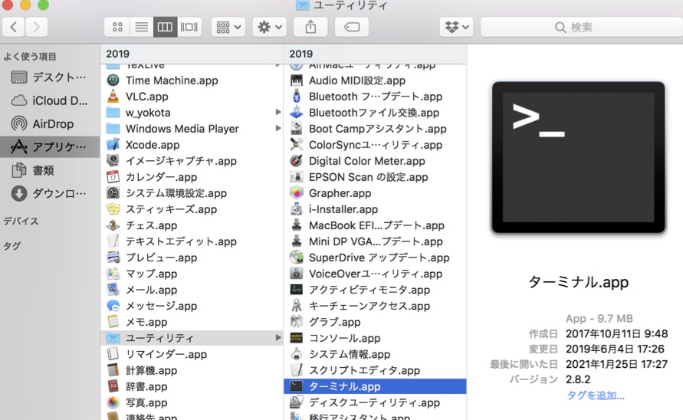This screenshot has height=420, width=683.
Task: Select アプリケーション in the sidebar
Action: tap(50, 147)
